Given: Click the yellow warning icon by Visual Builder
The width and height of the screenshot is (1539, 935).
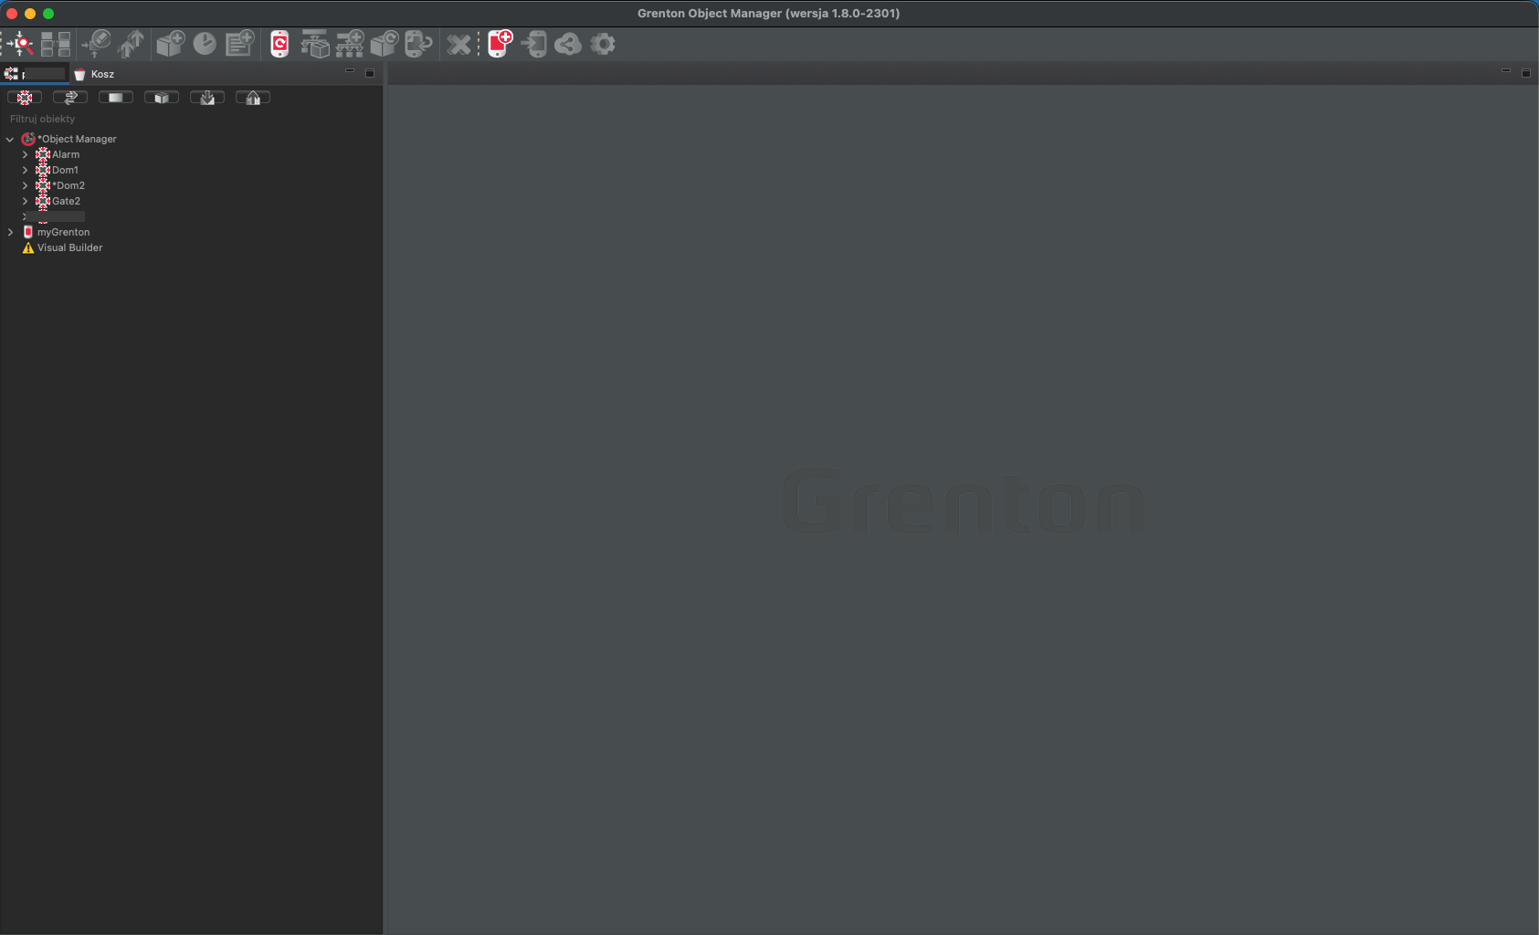Looking at the screenshot, I should click(x=28, y=248).
